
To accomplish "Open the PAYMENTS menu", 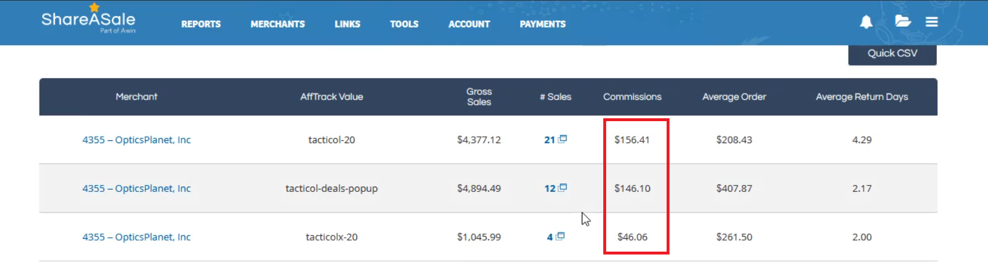I will (542, 24).
